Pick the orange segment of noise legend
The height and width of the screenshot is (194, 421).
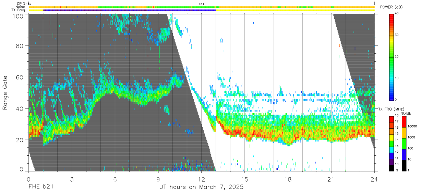(x=404, y=133)
